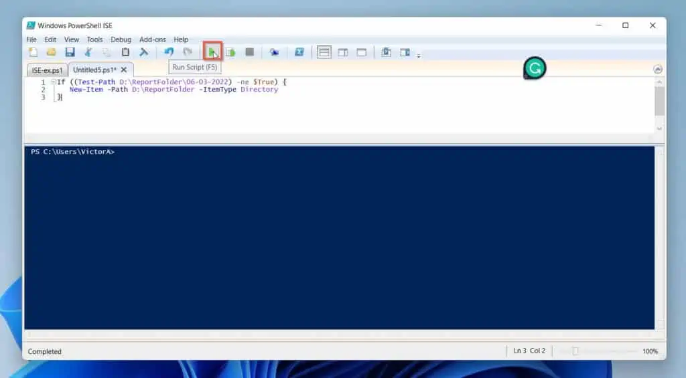
Task: Open a script using the folder icon
Action: point(51,52)
